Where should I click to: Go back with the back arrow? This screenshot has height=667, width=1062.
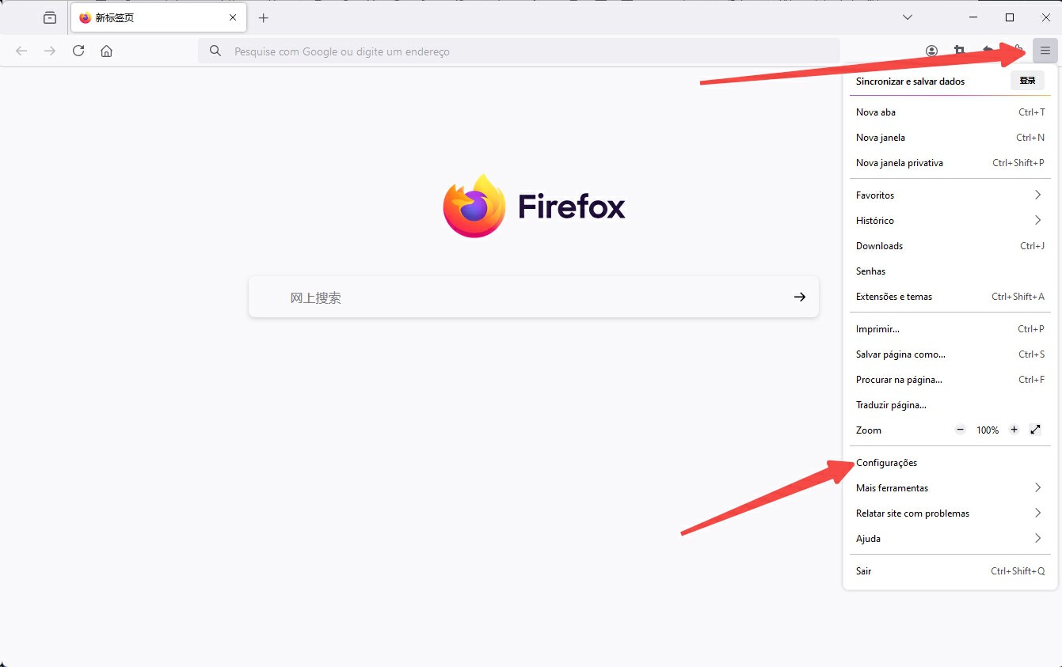pyautogui.click(x=21, y=51)
